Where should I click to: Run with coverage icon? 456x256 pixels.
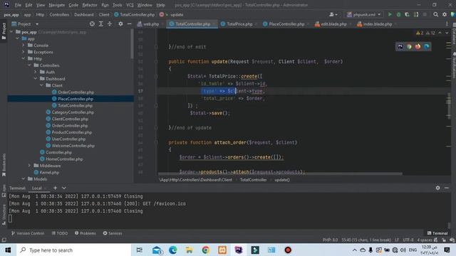[x=407, y=14]
